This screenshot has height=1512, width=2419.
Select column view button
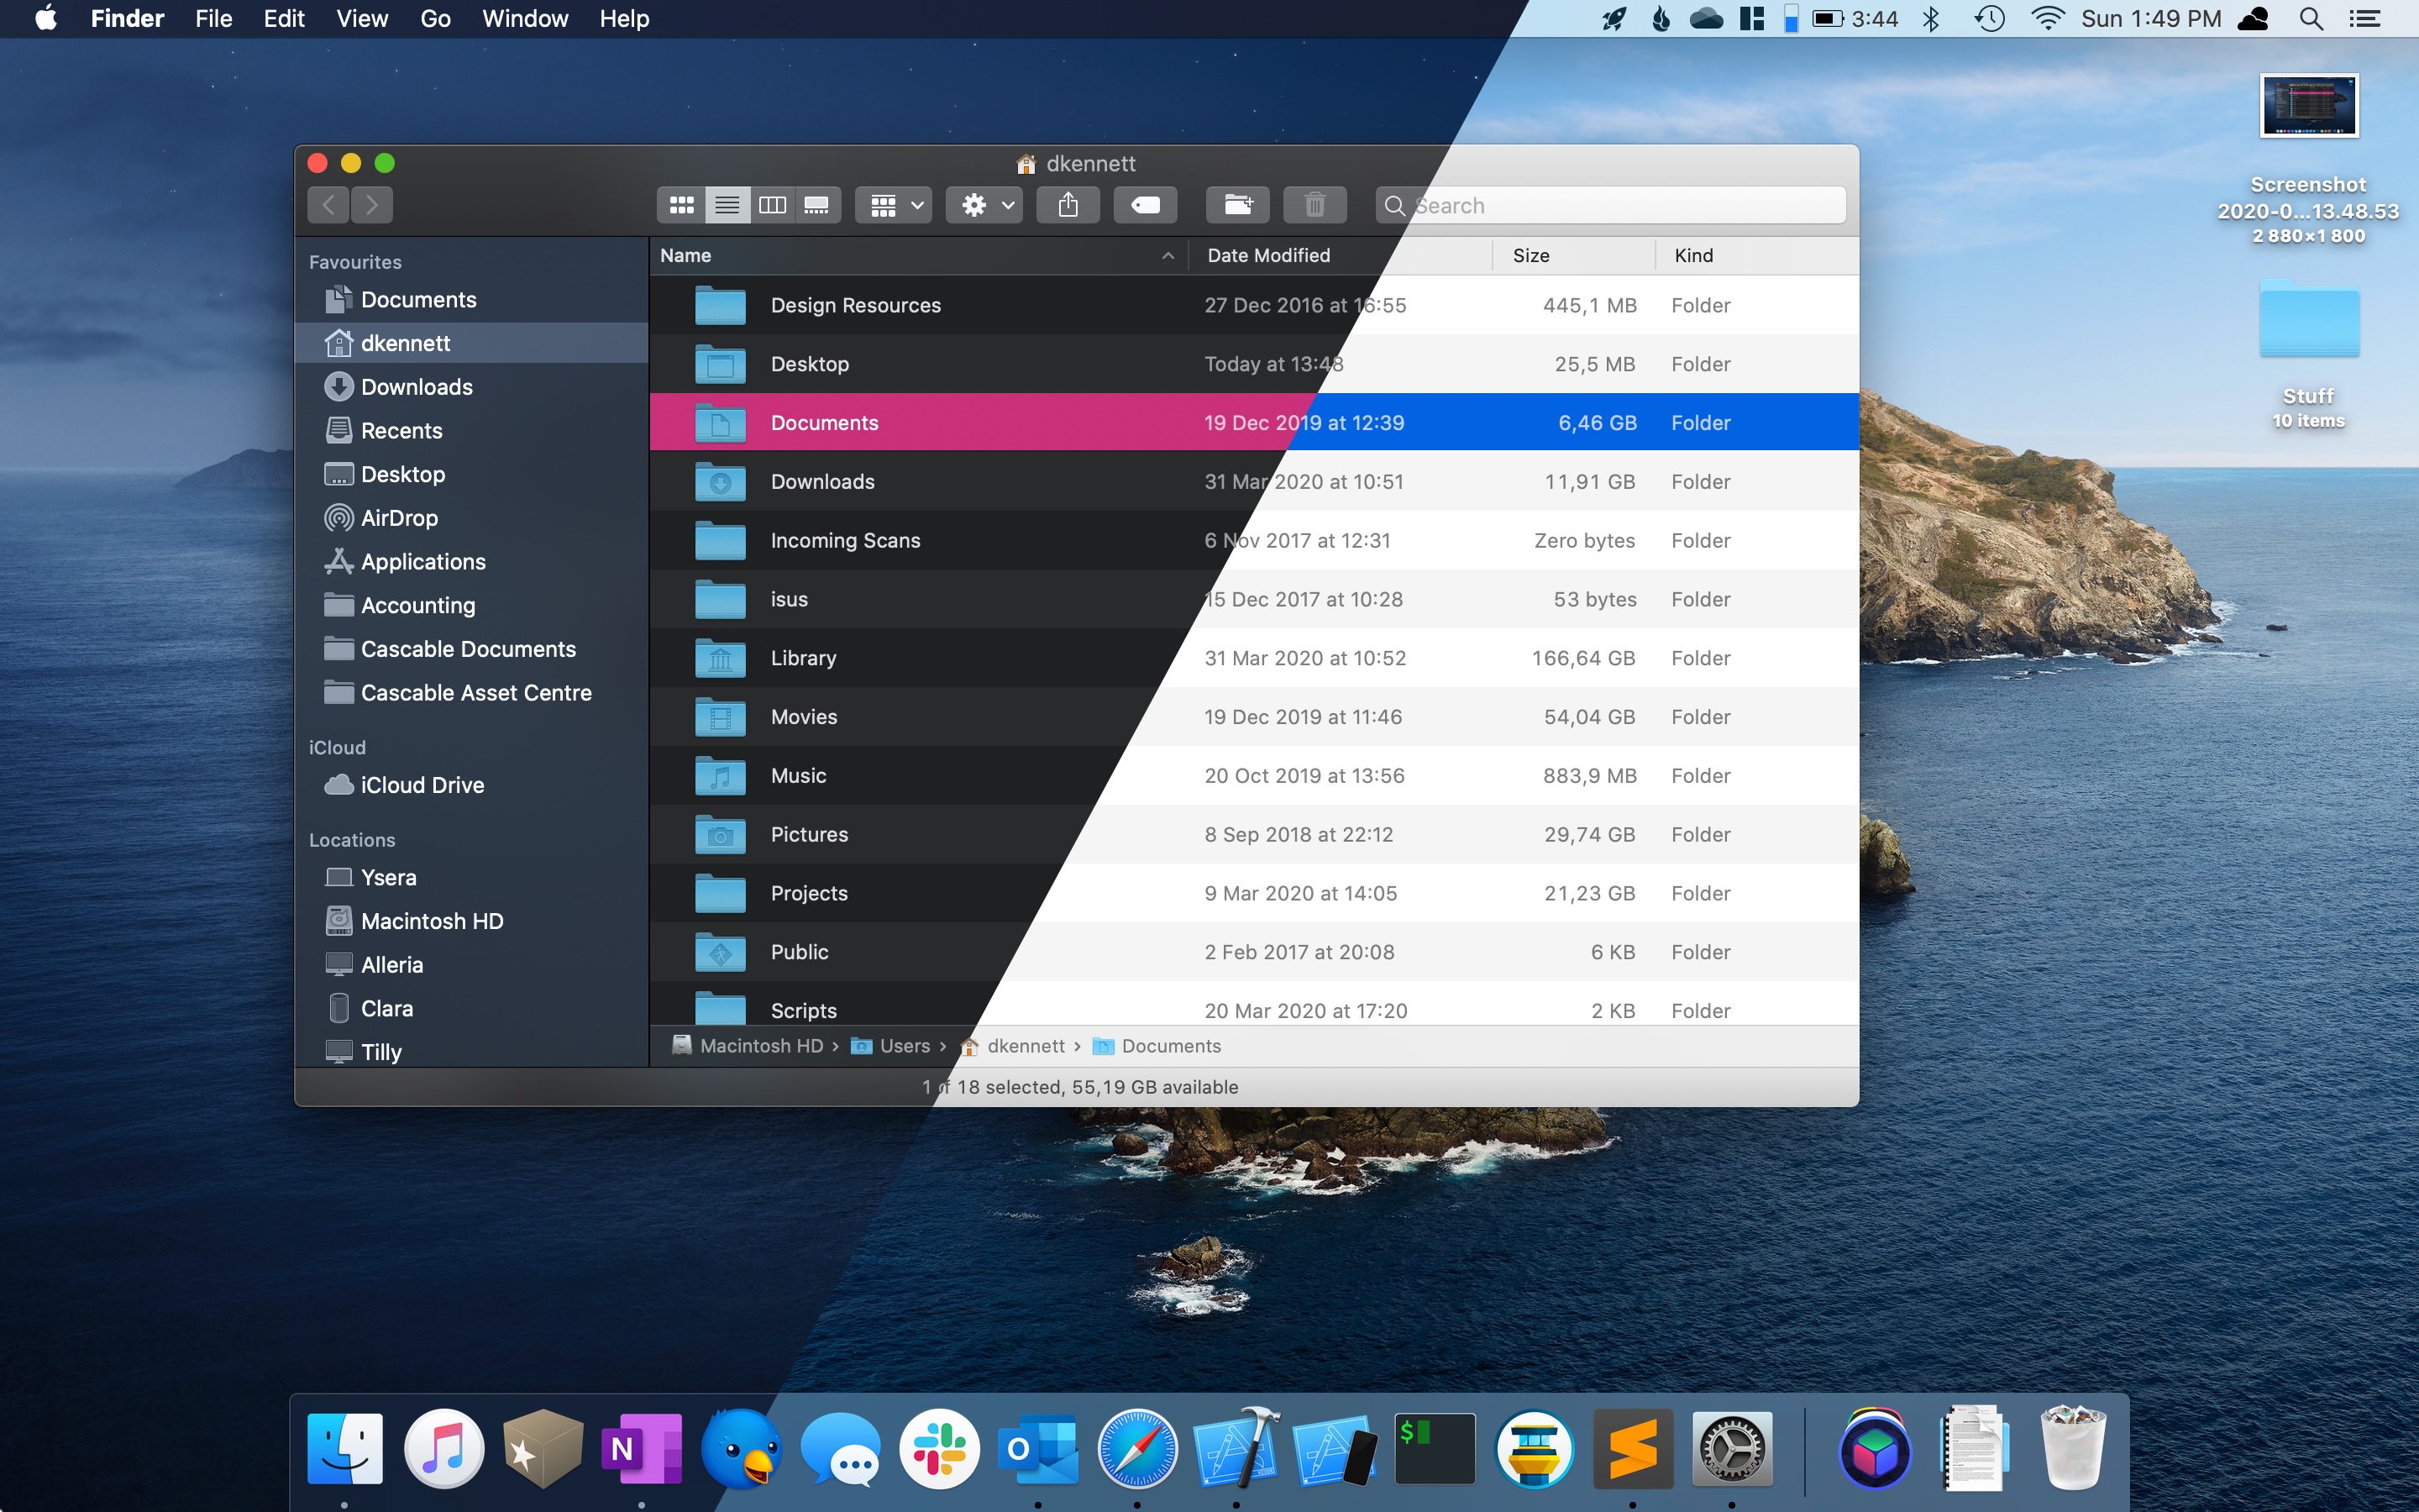point(772,205)
